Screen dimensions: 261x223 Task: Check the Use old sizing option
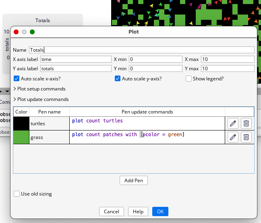point(17,194)
